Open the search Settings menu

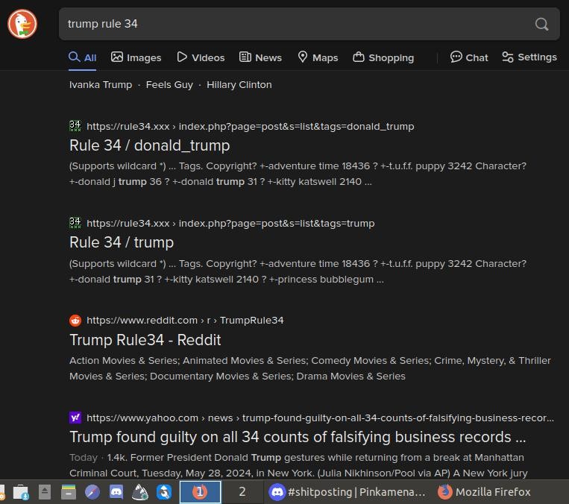coord(529,57)
